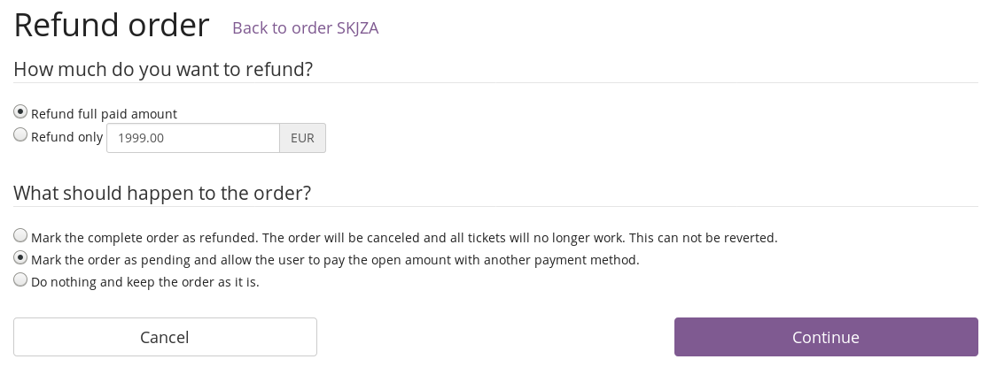989x367 pixels.
Task: Select radio for marking complete order as refunded
Action: point(20,236)
